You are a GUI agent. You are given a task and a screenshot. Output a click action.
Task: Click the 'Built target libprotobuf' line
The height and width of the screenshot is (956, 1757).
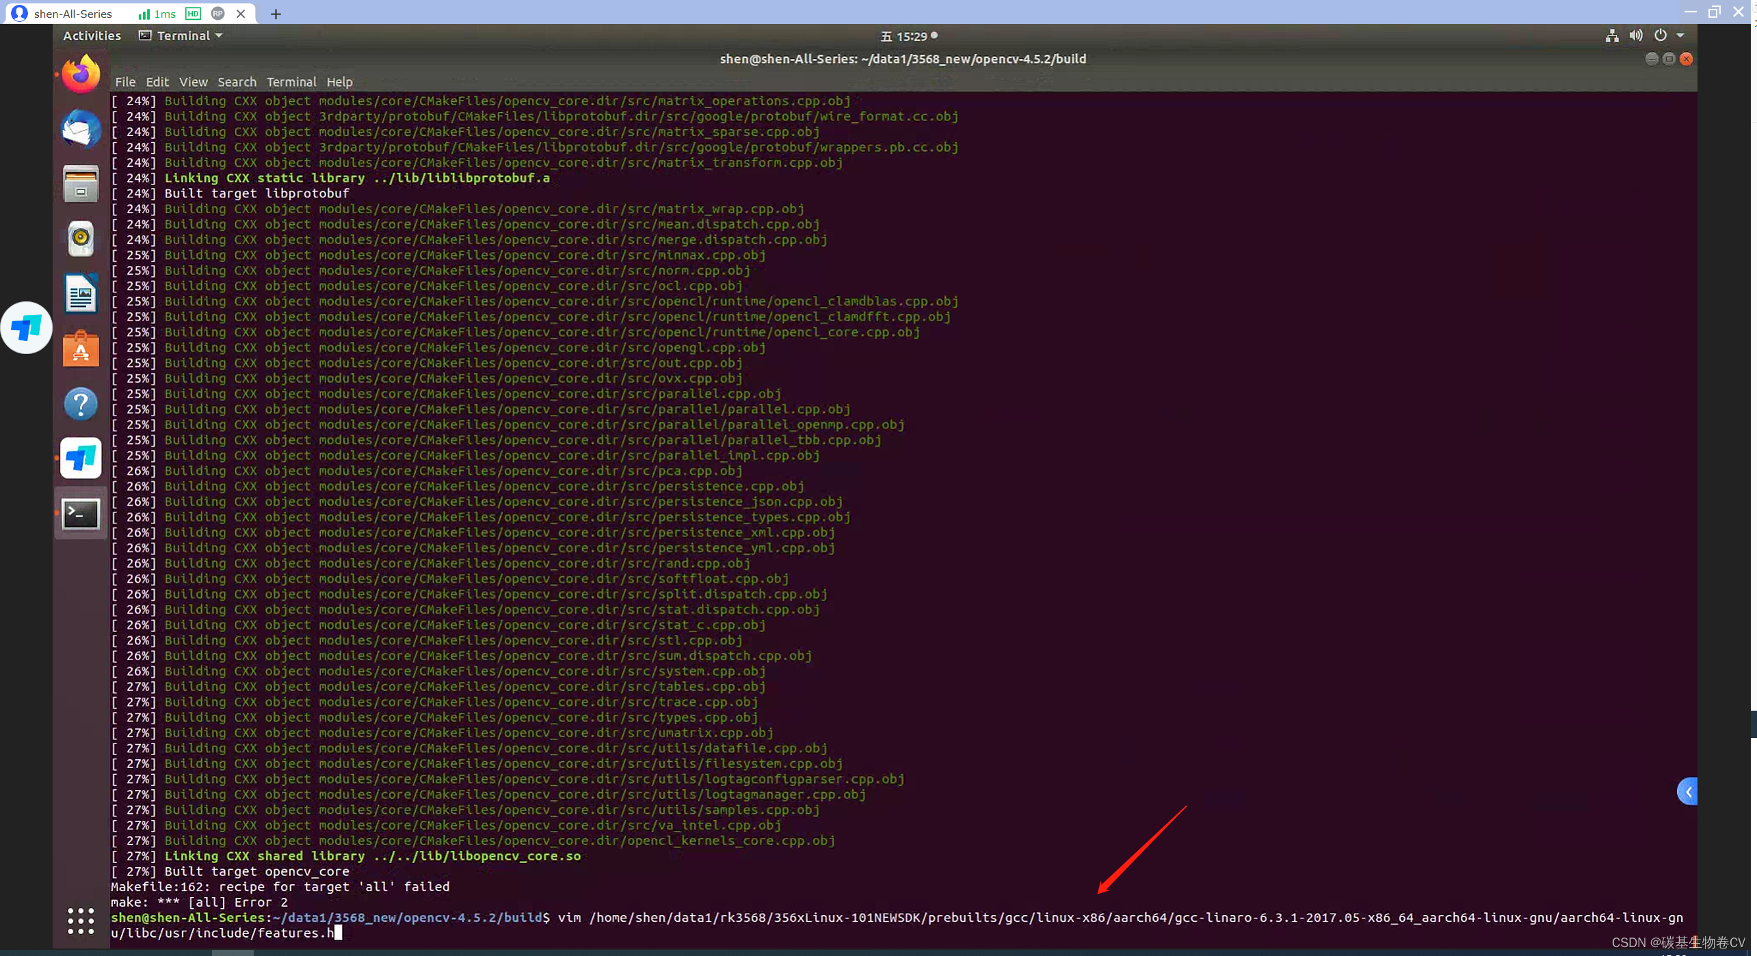230,193
